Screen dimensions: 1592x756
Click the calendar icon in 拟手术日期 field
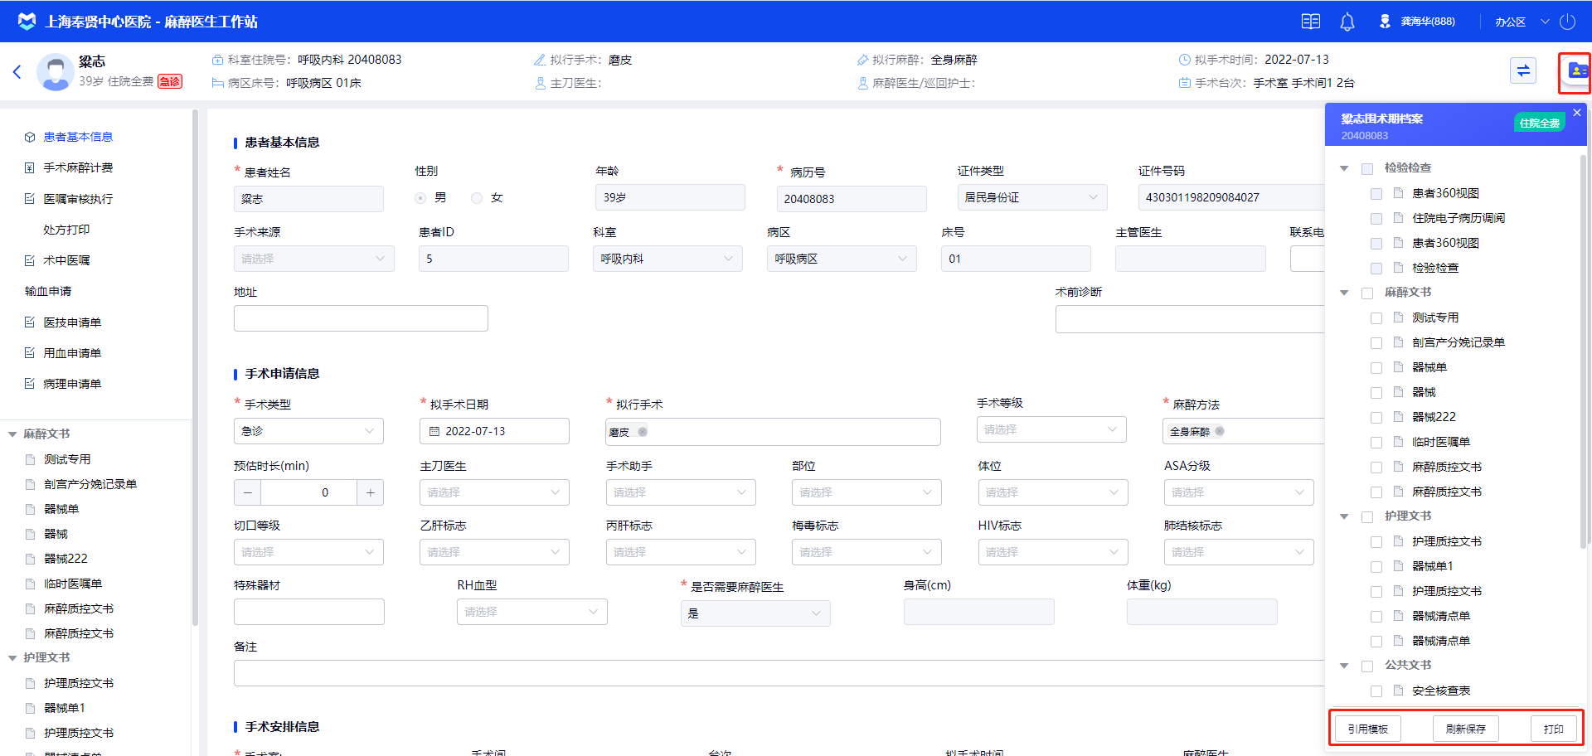[434, 431]
